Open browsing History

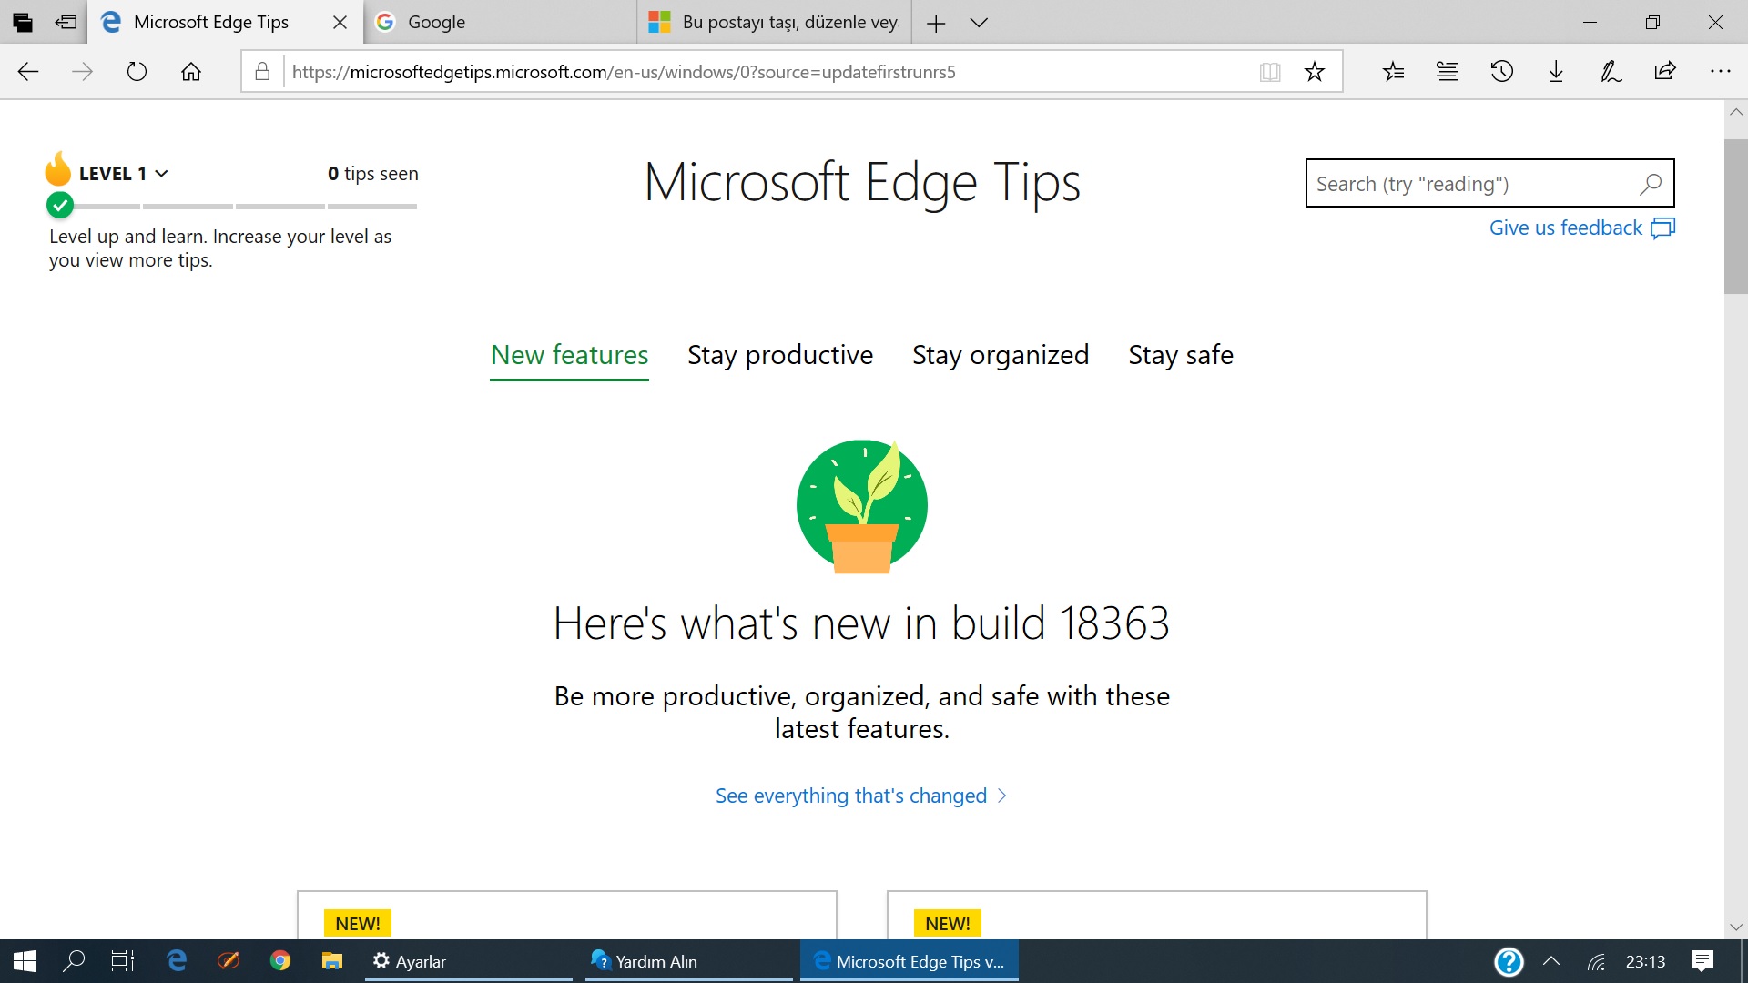click(1502, 72)
